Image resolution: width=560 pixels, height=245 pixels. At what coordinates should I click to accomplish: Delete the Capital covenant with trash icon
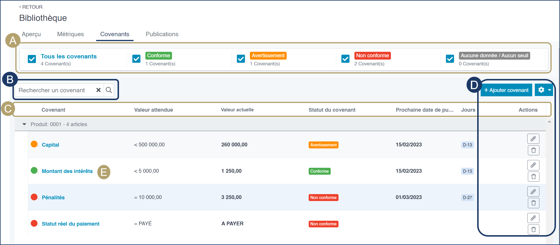[533, 150]
